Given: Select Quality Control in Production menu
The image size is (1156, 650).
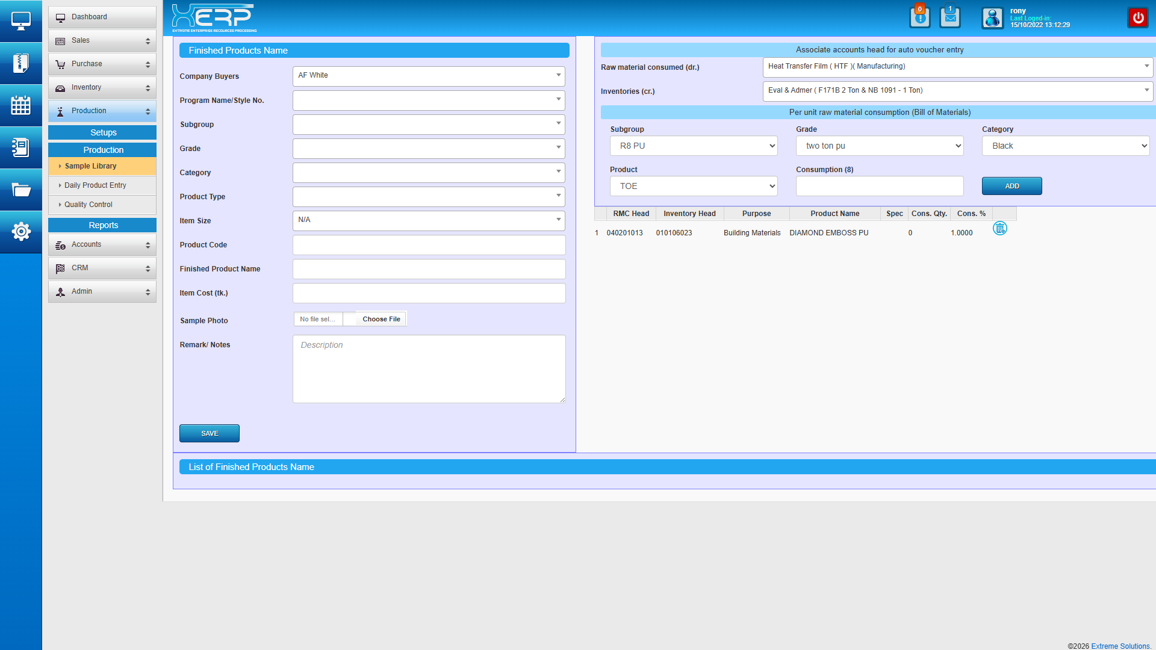Looking at the screenshot, I should pos(89,205).
